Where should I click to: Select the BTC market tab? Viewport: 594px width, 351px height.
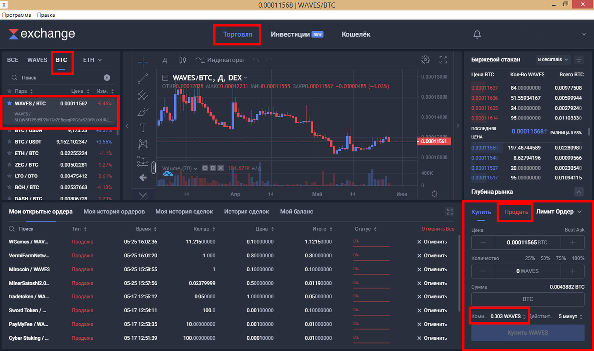pyautogui.click(x=62, y=60)
